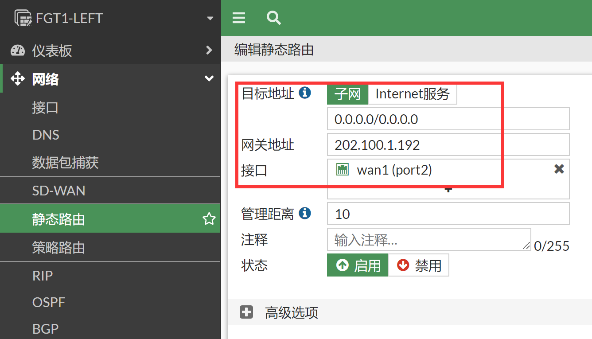This screenshot has width=592, height=339.
Task: Collapse the 网络 menu section
Action: pyautogui.click(x=209, y=79)
